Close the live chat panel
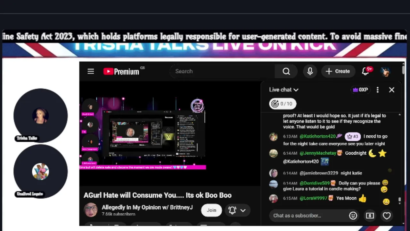410x231 pixels. coord(391,90)
